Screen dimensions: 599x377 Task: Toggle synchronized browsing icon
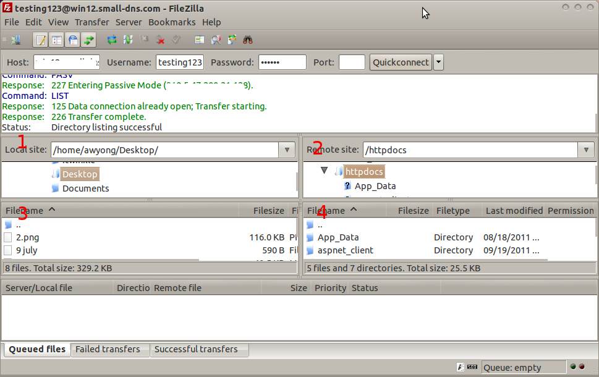(232, 40)
